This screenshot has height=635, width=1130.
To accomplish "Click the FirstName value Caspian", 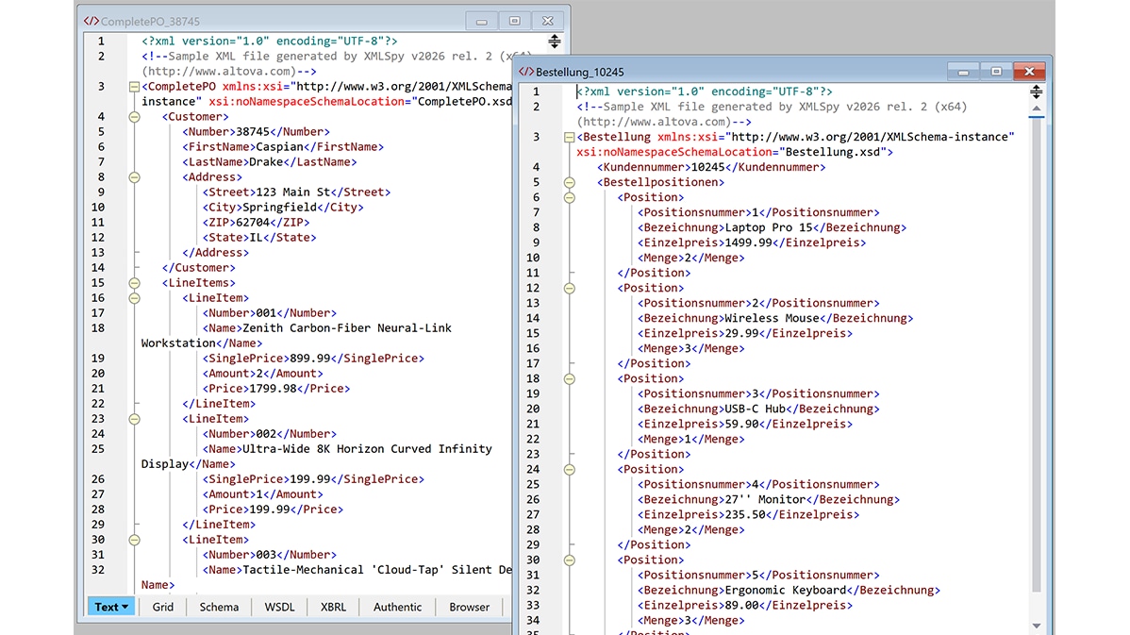I will click(279, 147).
